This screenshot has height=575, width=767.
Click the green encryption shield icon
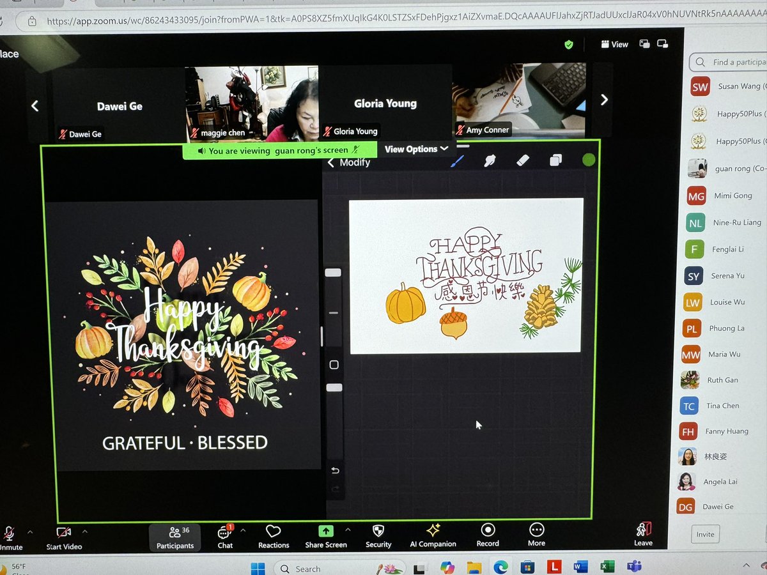(568, 44)
